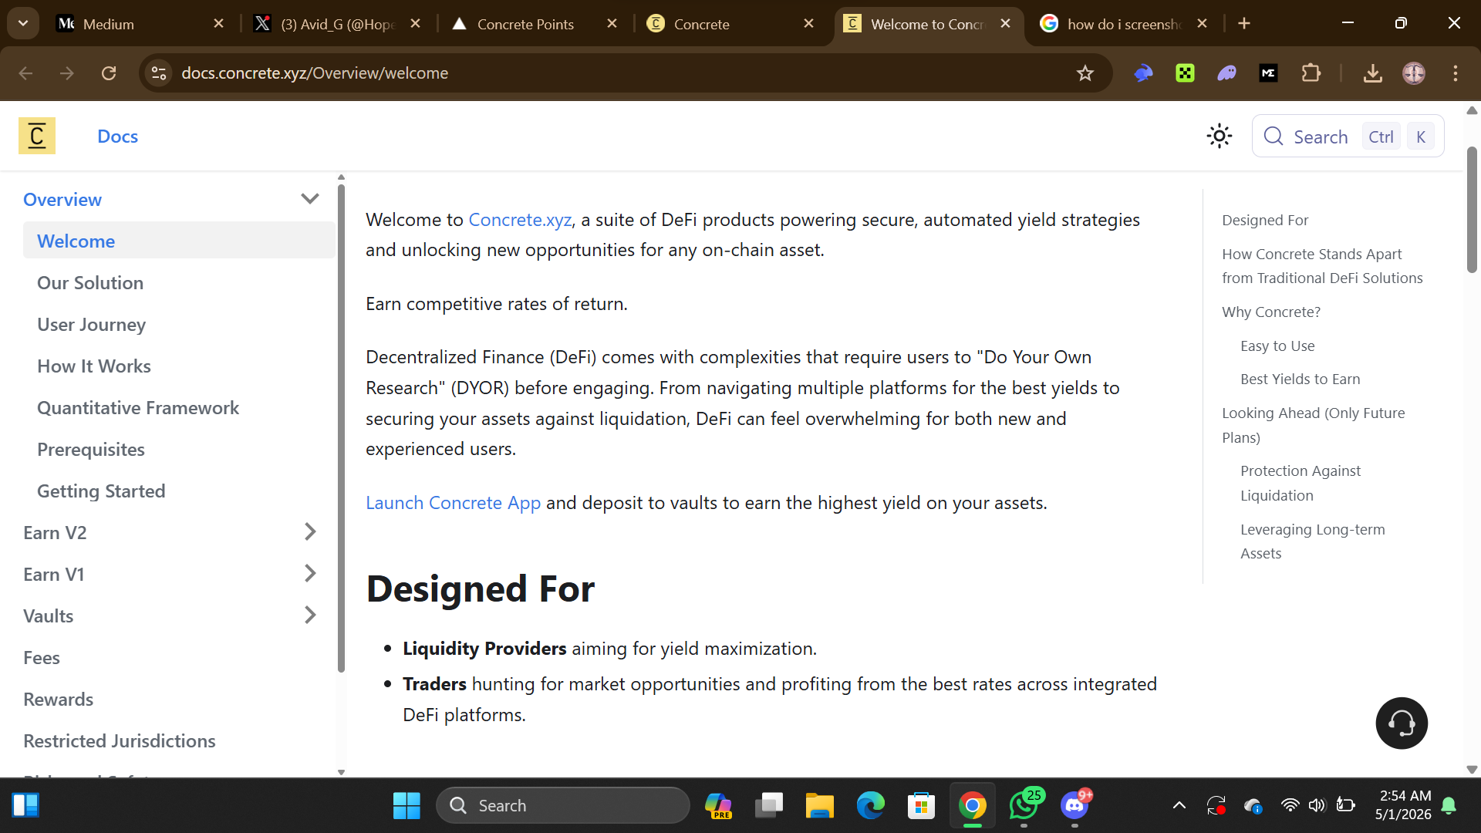Jump to Why Concrete? section
The height and width of the screenshot is (833, 1481).
click(1271, 312)
